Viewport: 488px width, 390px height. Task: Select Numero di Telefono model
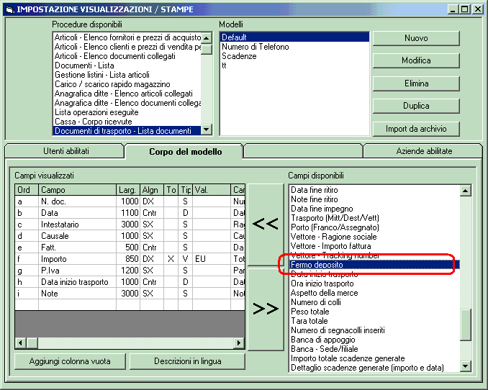pyautogui.click(x=256, y=47)
